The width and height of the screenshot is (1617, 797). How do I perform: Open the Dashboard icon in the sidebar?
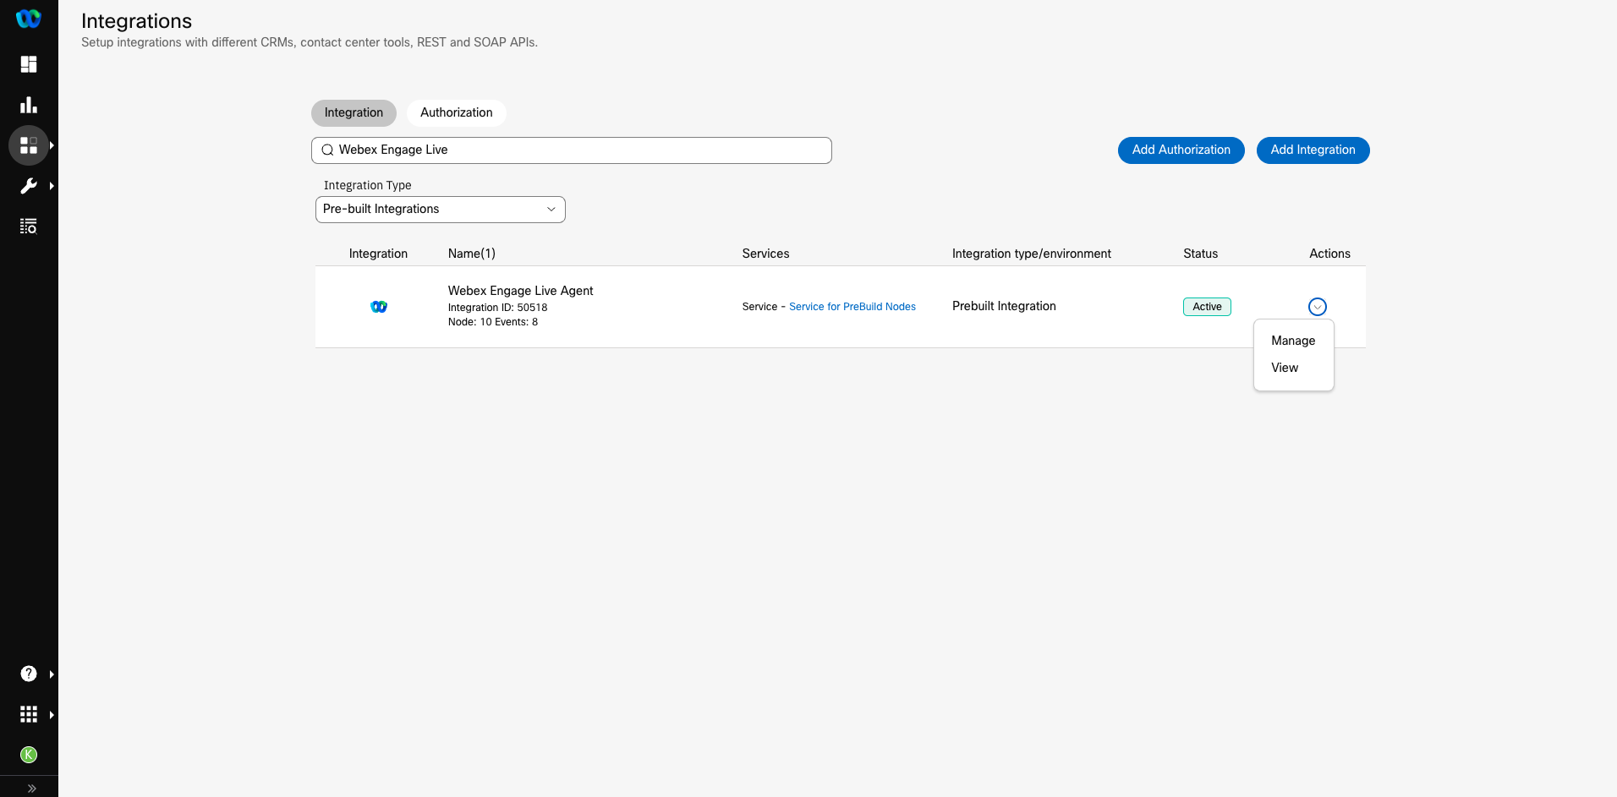point(29,64)
